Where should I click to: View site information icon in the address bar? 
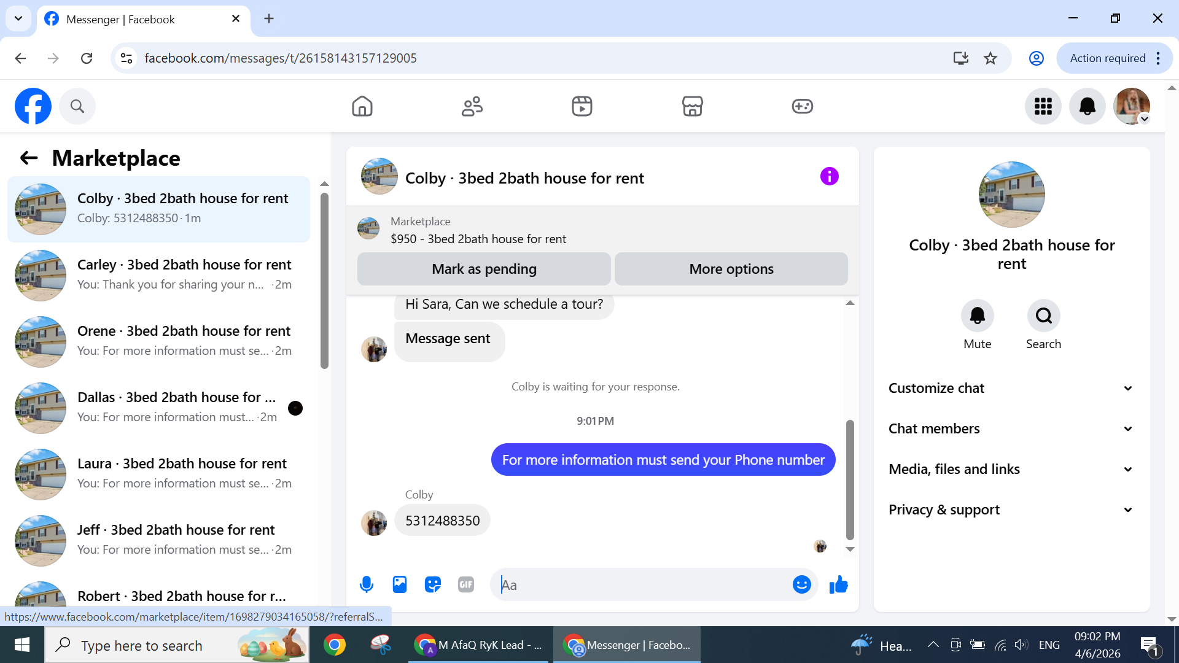126,58
